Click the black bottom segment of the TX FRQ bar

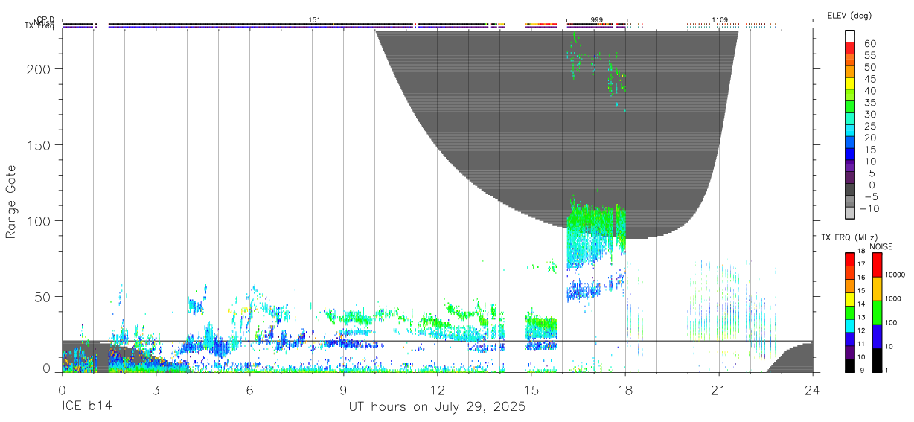850,365
